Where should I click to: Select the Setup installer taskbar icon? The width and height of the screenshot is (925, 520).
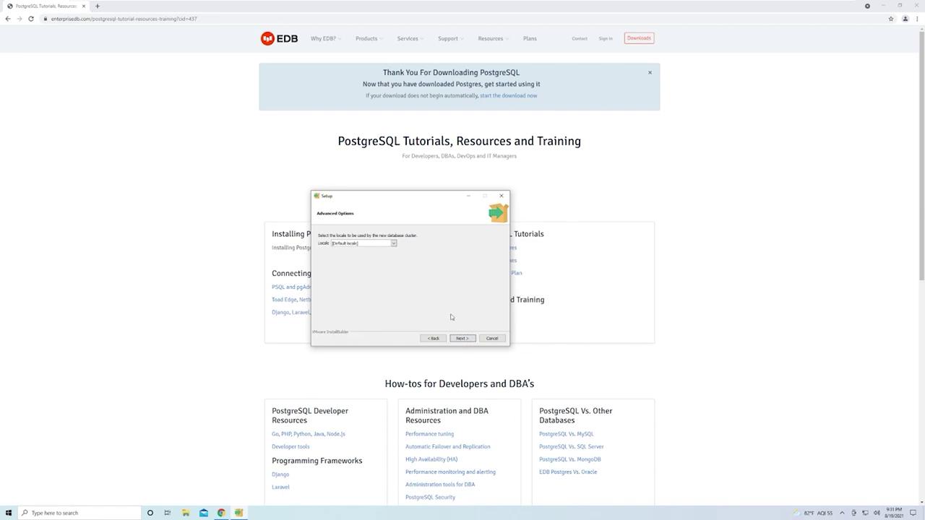click(x=238, y=513)
